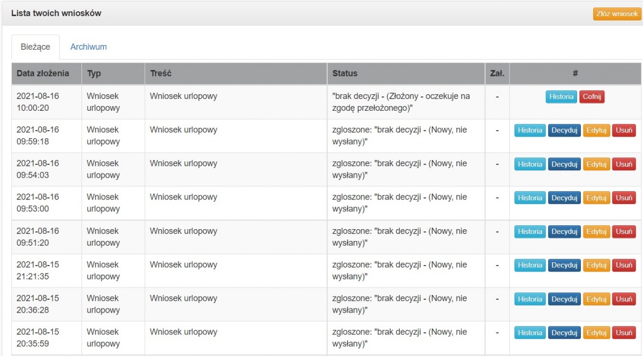Click status text in the 21:21:35 row

click(400, 270)
